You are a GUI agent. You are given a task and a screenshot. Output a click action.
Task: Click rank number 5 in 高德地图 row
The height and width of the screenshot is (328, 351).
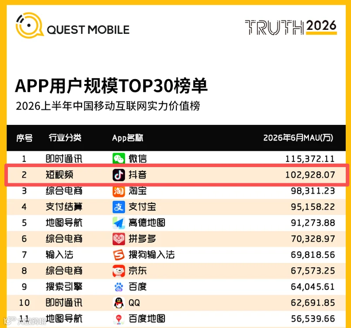[24, 223]
